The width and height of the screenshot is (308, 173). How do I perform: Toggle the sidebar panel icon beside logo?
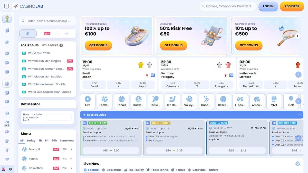click(7, 6)
